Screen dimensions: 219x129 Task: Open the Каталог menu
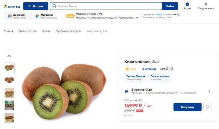[x=36, y=6]
